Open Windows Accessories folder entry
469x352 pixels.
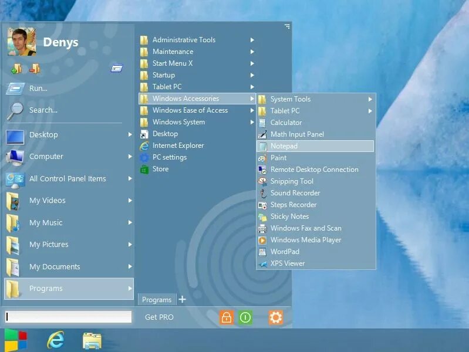(x=197, y=99)
